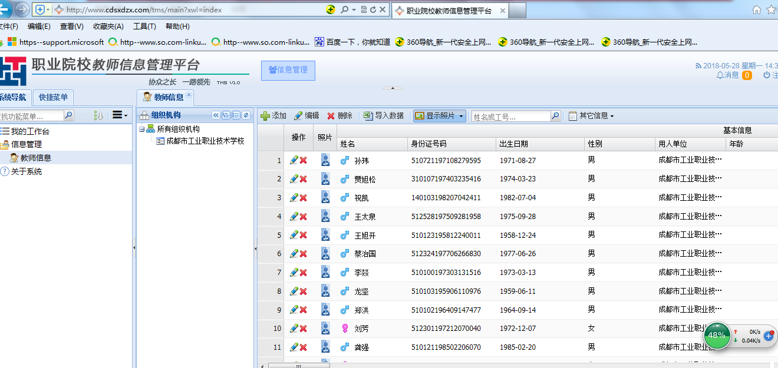The image size is (778, 368).
Task: Click the red delete icon for 贾旭松
Action: (304, 179)
